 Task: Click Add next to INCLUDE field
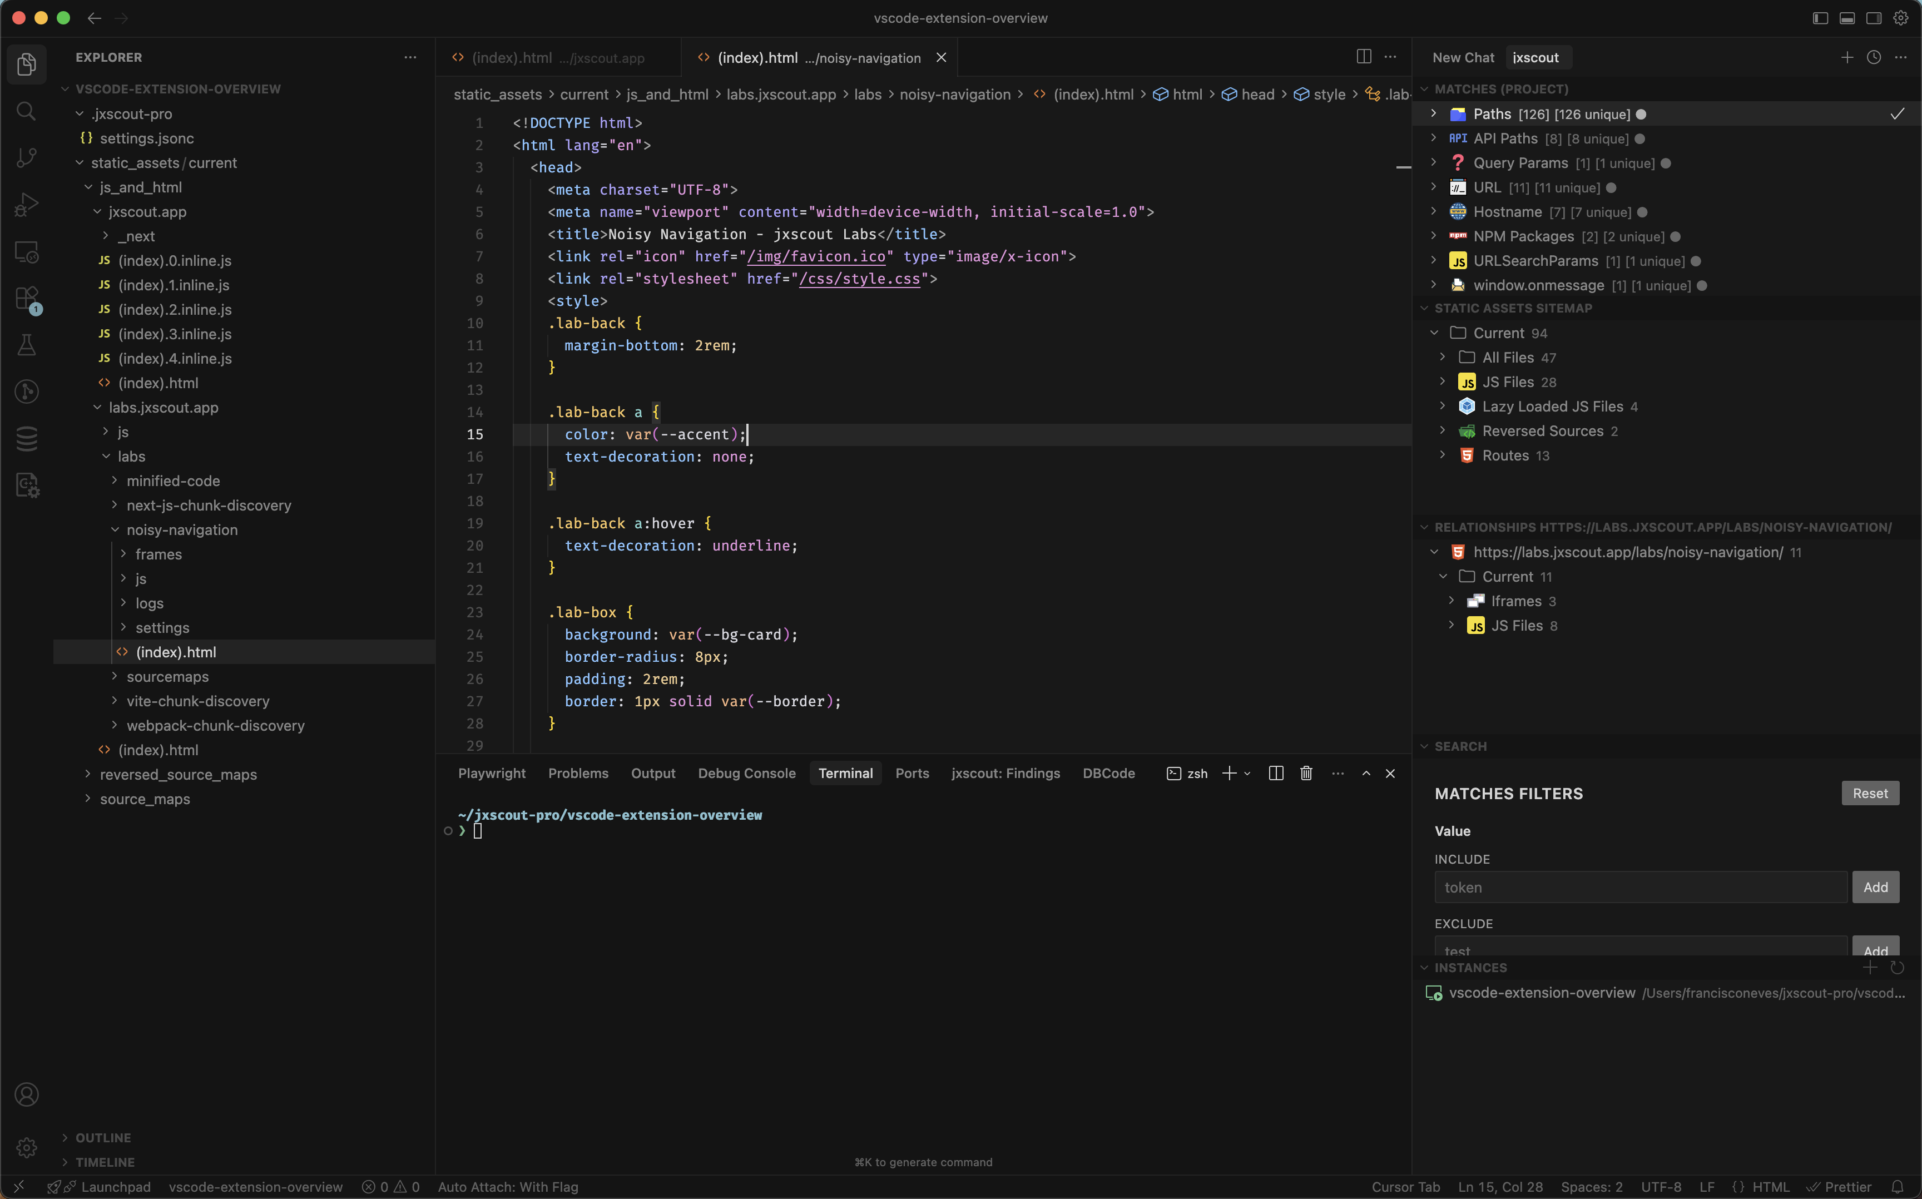pos(1875,888)
